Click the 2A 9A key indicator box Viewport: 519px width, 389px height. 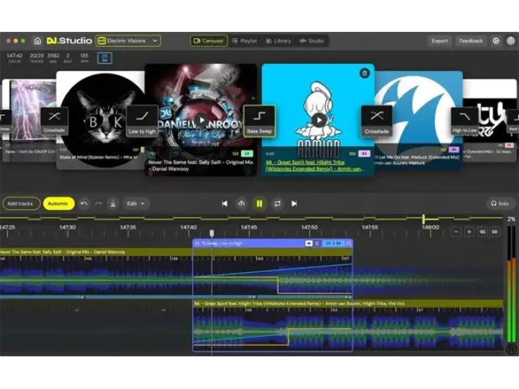(105, 58)
